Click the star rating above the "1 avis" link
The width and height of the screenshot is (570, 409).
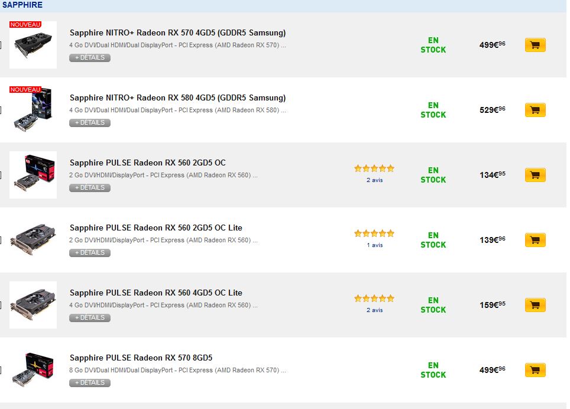coord(374,233)
